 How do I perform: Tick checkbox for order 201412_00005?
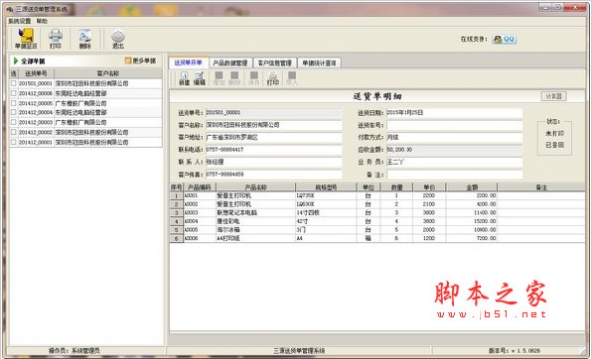[13, 103]
